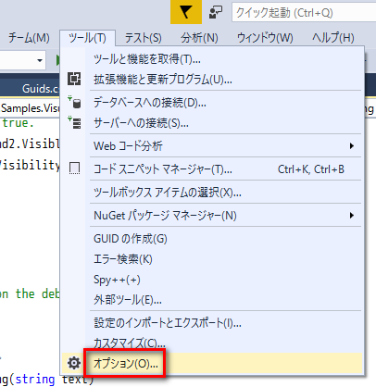The height and width of the screenshot is (387, 376).
Task: Click the extensions and updates icon
Action: [x=74, y=79]
